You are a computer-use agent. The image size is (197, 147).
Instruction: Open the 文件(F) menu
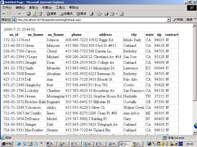[7, 8]
